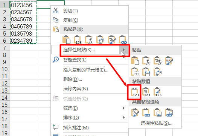The width and height of the screenshot is (198, 136).
Task: Click the Values (123) icon under 粘贴选项
Action: click(78, 40)
